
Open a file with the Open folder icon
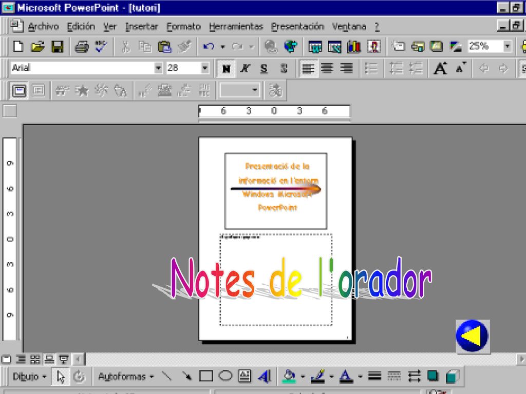coord(38,47)
